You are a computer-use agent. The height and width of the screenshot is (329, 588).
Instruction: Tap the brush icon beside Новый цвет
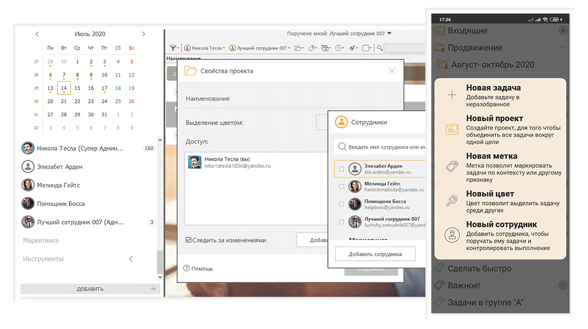(x=452, y=200)
